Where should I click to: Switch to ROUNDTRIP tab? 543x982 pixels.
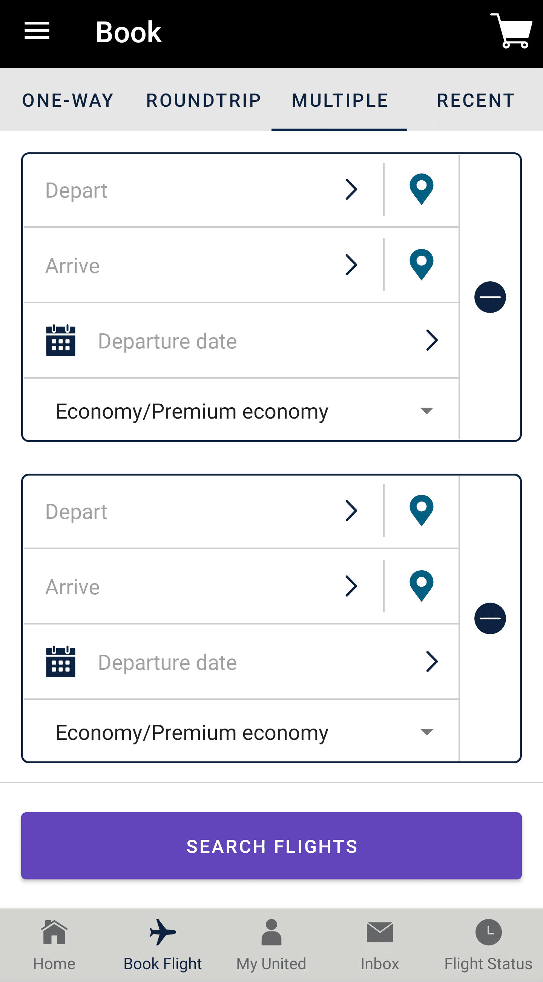pos(204,101)
